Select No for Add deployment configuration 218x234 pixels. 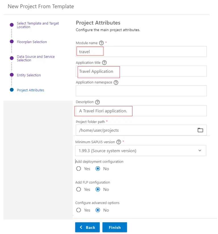click(97, 169)
